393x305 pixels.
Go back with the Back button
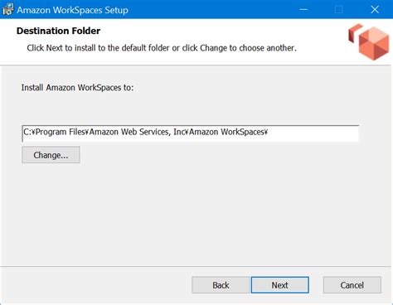221,285
